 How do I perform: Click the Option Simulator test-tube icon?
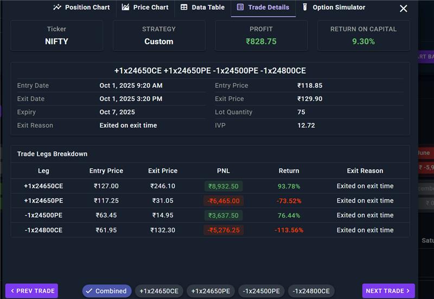[305, 8]
